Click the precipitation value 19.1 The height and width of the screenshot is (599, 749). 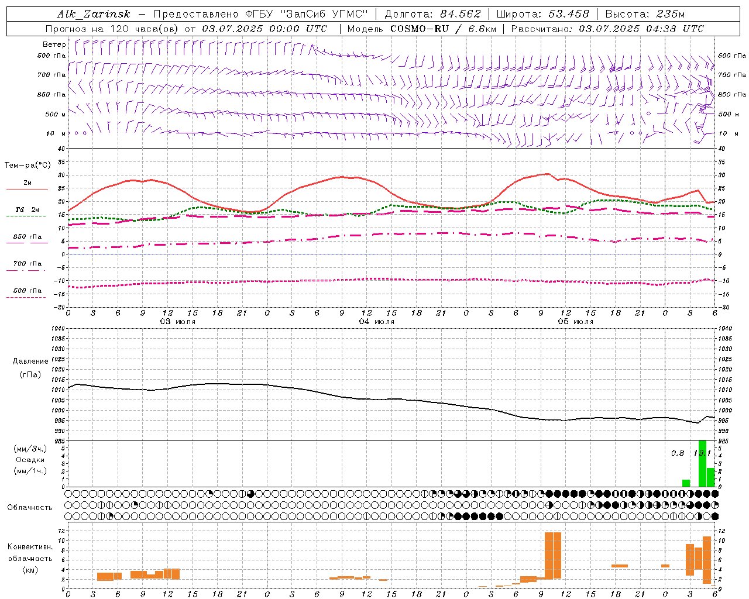click(702, 453)
